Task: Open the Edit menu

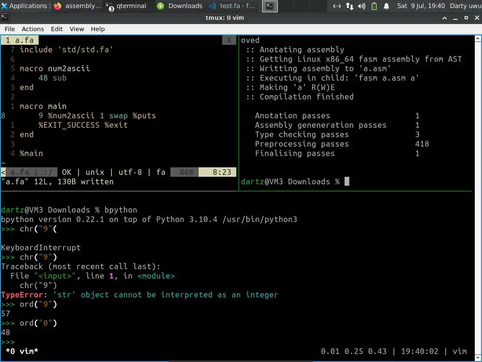Action: (56, 29)
